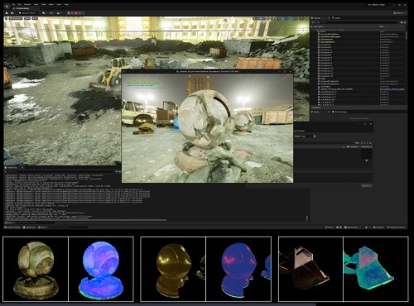Click the Output Log horizontal scrollbar
This screenshot has width=414, height=306.
pyautogui.click(x=85, y=220)
